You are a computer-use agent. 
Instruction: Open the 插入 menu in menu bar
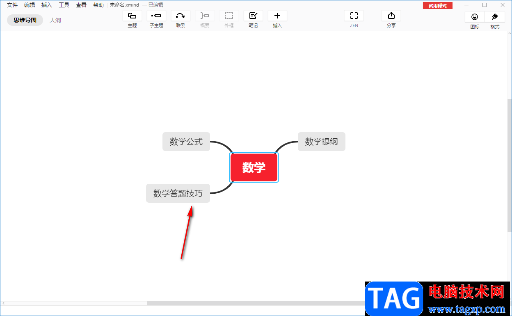click(x=47, y=5)
